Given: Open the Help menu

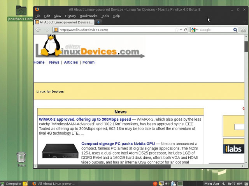Looking at the screenshot, I should 116,16.
